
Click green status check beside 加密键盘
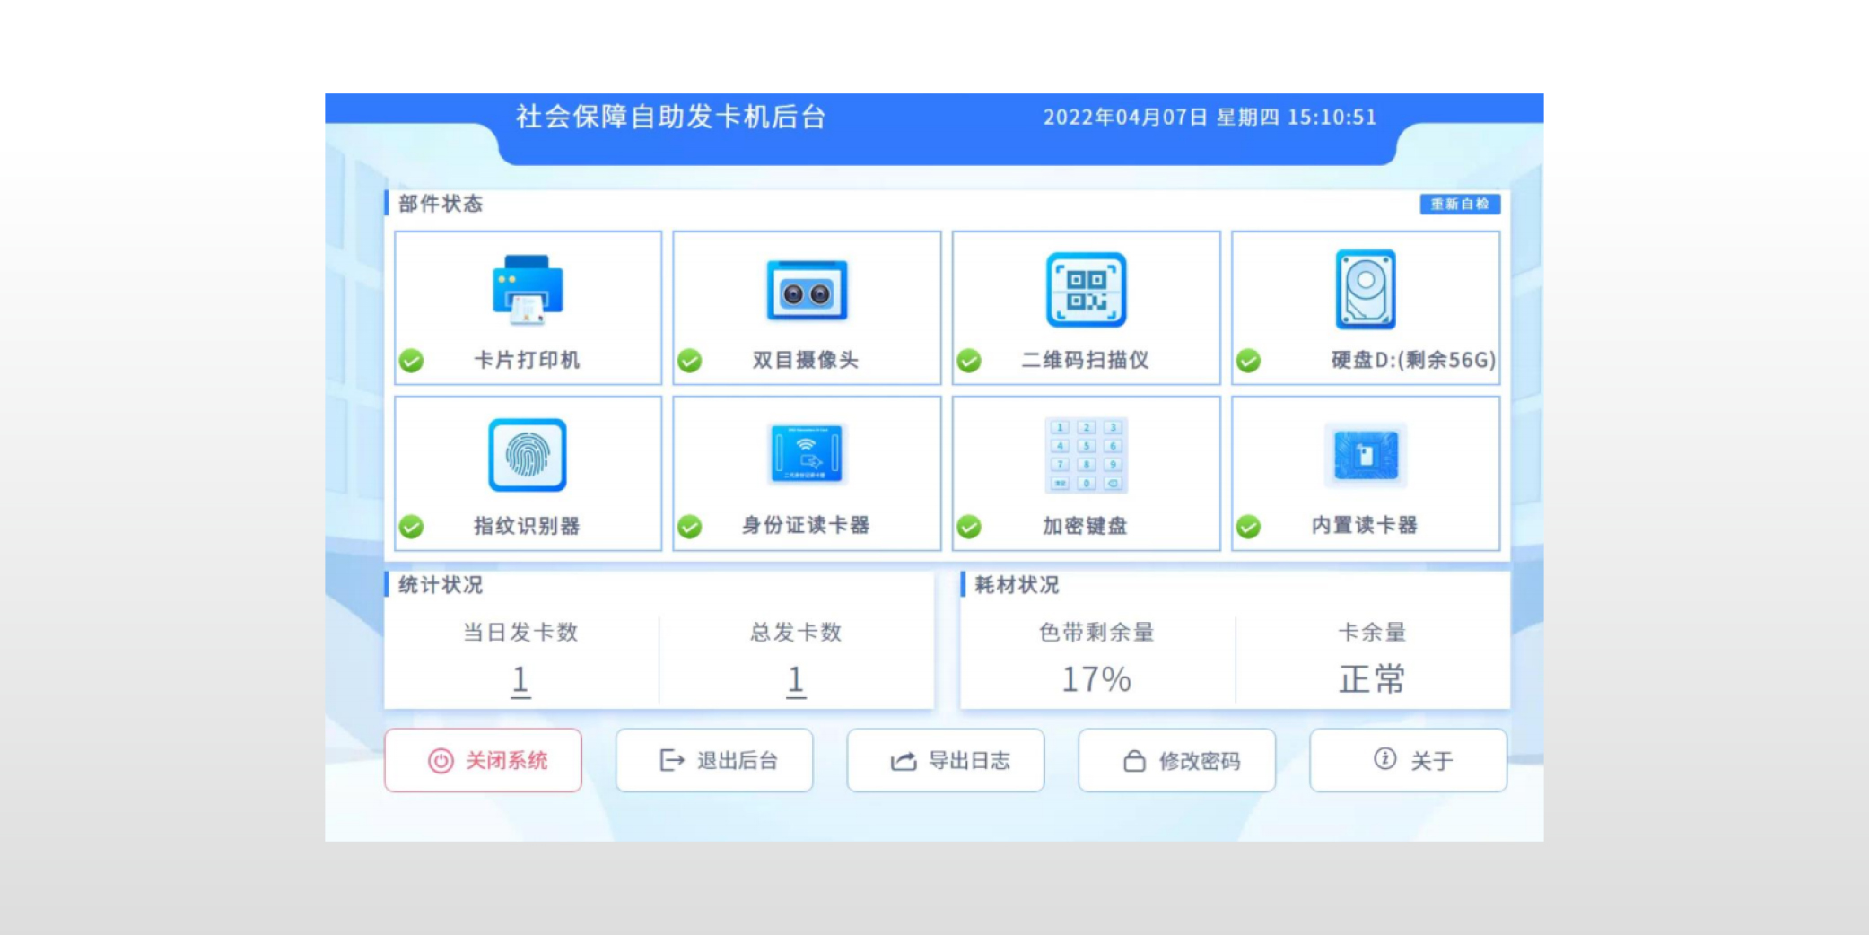(969, 527)
